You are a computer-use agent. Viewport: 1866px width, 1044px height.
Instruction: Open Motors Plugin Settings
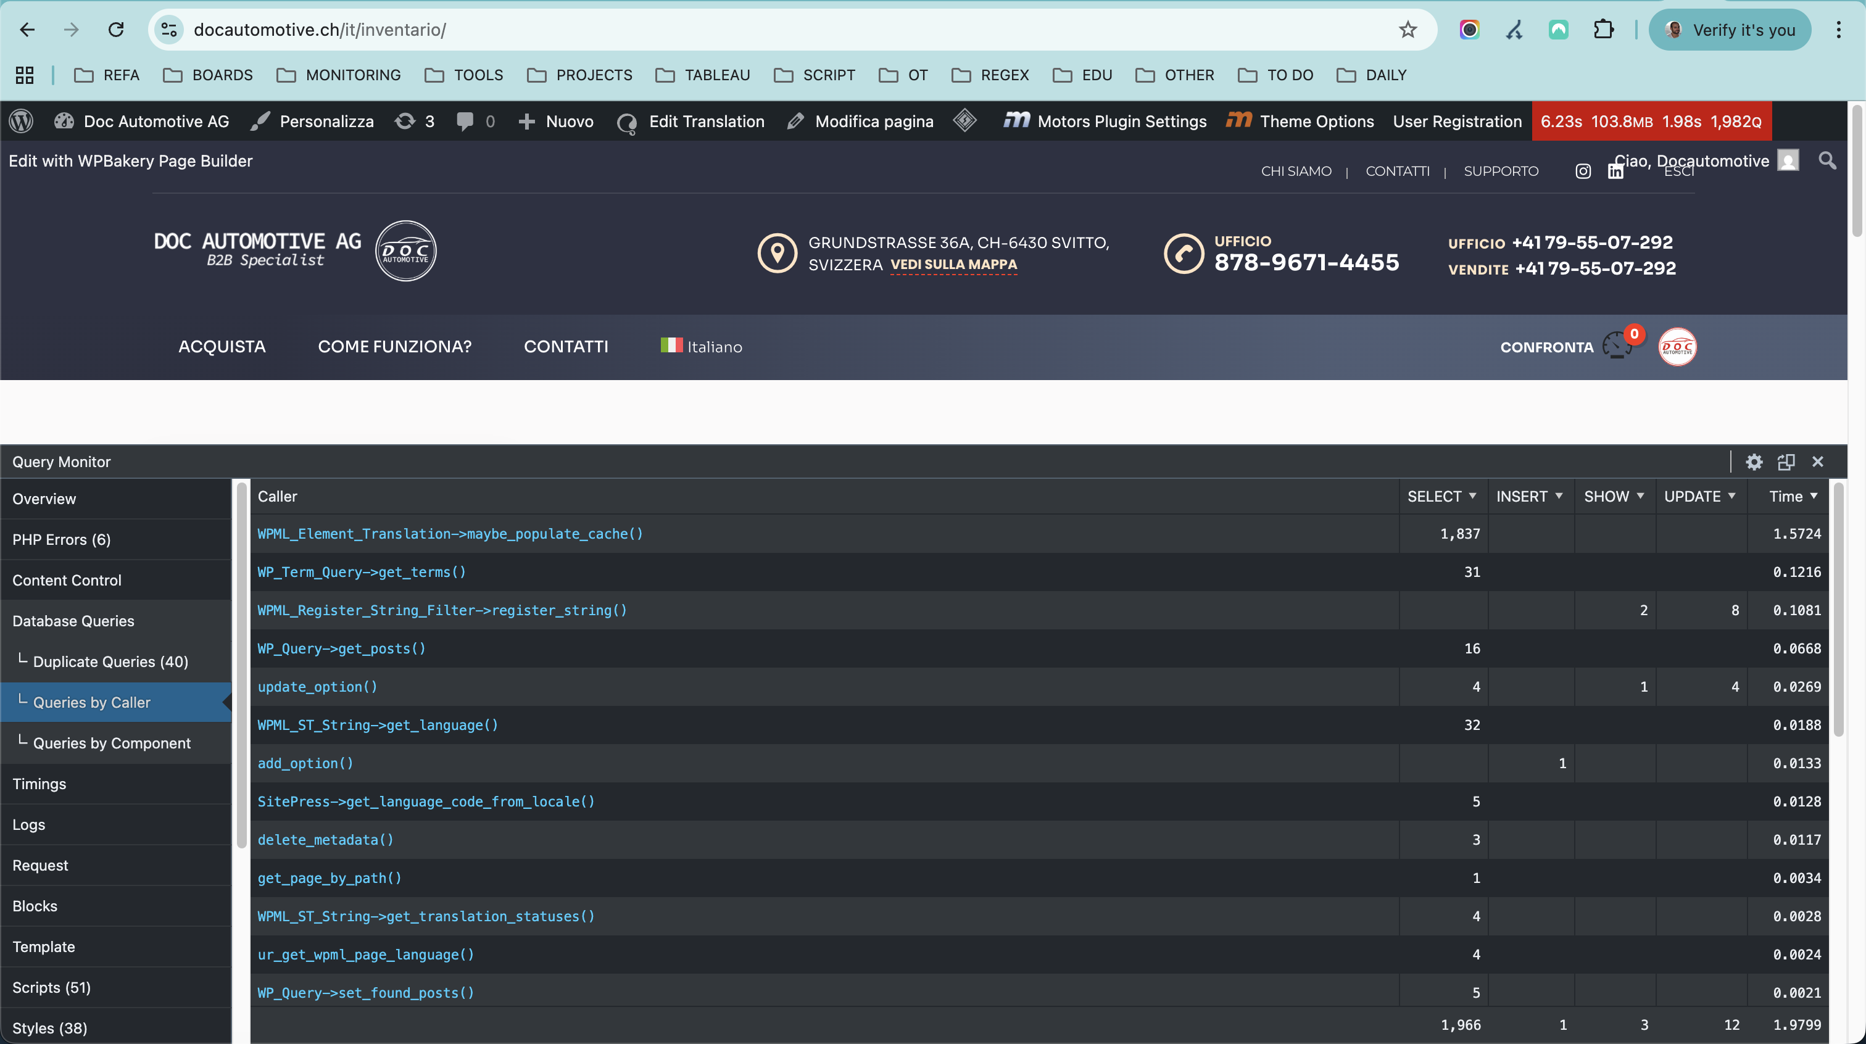1105,121
